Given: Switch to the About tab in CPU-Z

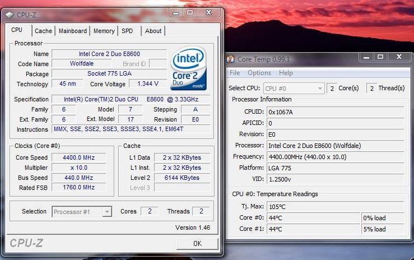Looking at the screenshot, I should [x=153, y=31].
